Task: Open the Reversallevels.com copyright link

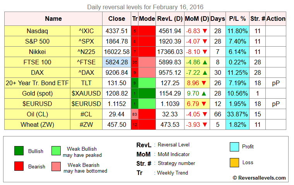Action: point(259,178)
